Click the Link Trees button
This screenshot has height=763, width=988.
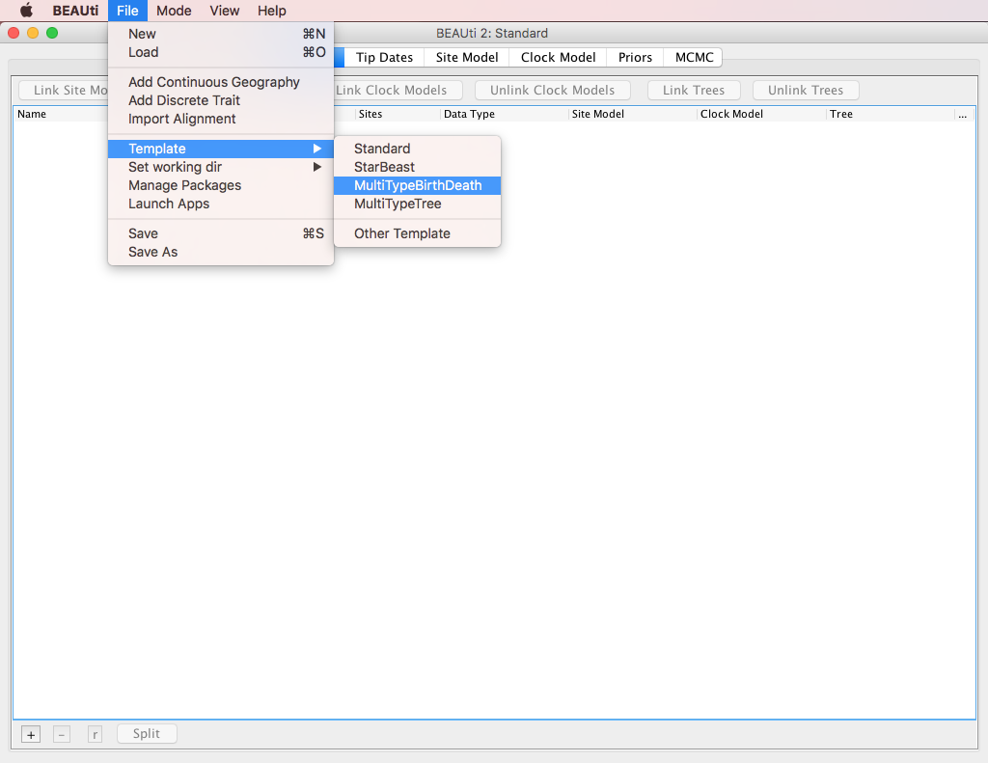pos(693,90)
